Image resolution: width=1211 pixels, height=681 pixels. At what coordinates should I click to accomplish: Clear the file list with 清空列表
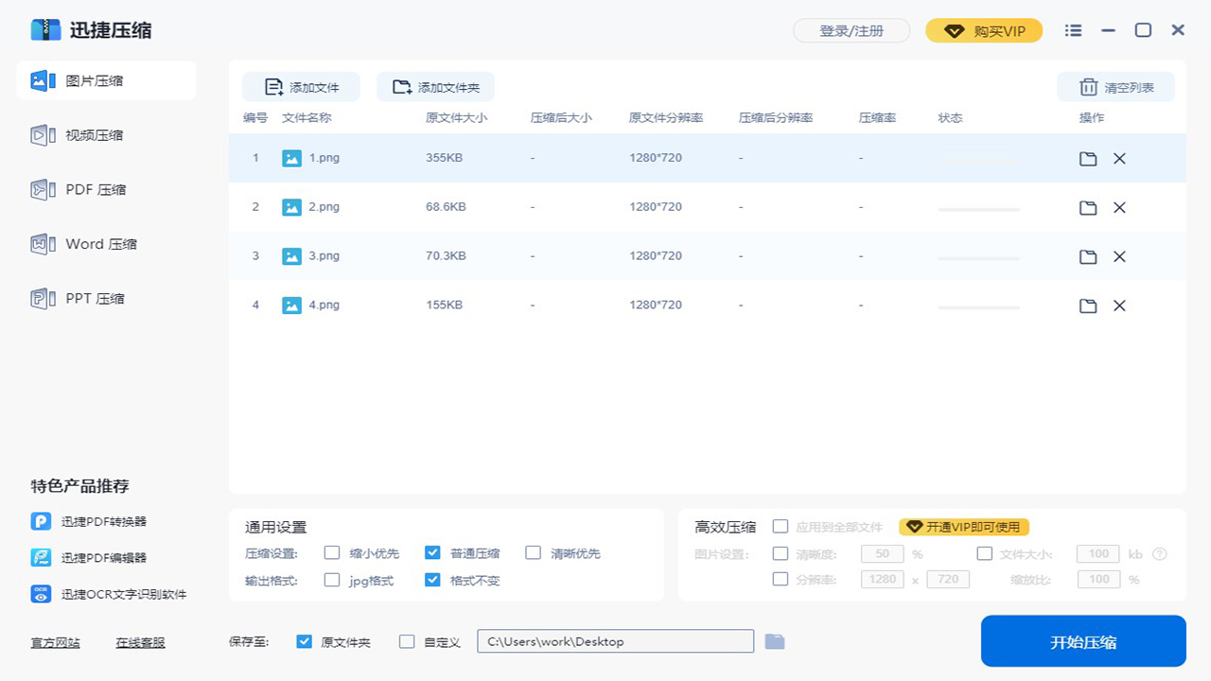[x=1116, y=86]
